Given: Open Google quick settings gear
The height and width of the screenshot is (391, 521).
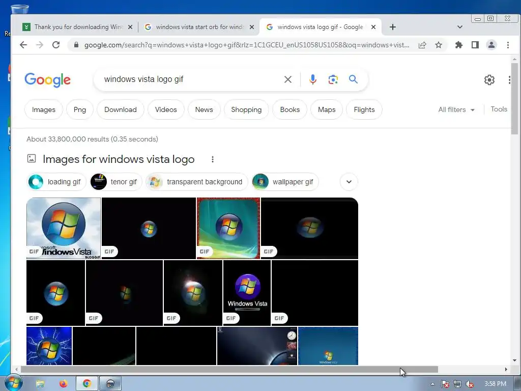Looking at the screenshot, I should click(x=489, y=80).
